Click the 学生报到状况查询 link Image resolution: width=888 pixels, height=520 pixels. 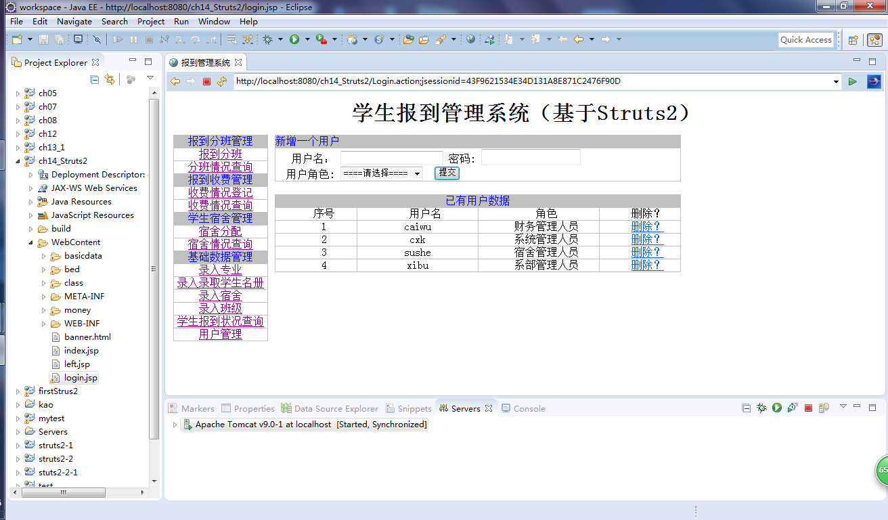(221, 321)
